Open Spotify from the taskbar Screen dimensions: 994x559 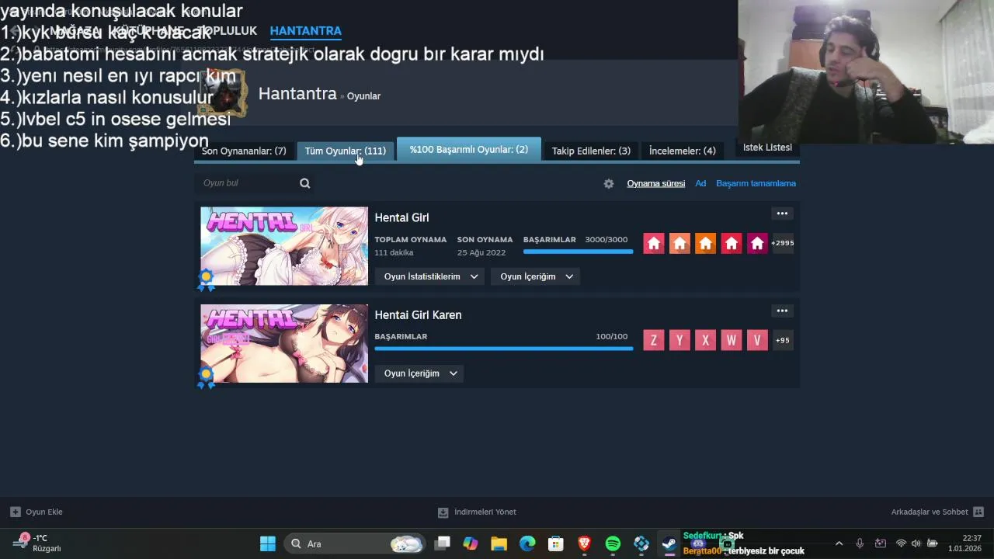(x=613, y=543)
